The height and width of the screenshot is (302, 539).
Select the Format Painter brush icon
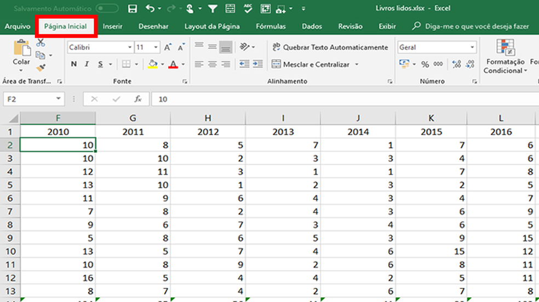pos(41,68)
